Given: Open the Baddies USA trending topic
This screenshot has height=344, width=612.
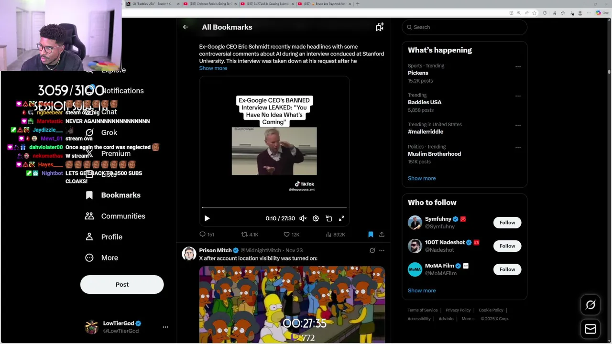Looking at the screenshot, I should tap(425, 102).
